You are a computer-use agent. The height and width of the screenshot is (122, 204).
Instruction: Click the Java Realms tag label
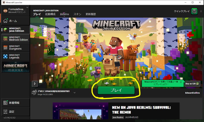[x=118, y=117]
